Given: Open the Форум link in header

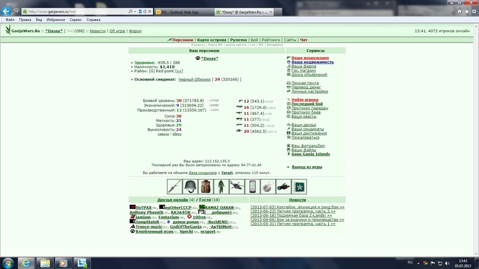Looking at the screenshot, I should tap(135, 31).
